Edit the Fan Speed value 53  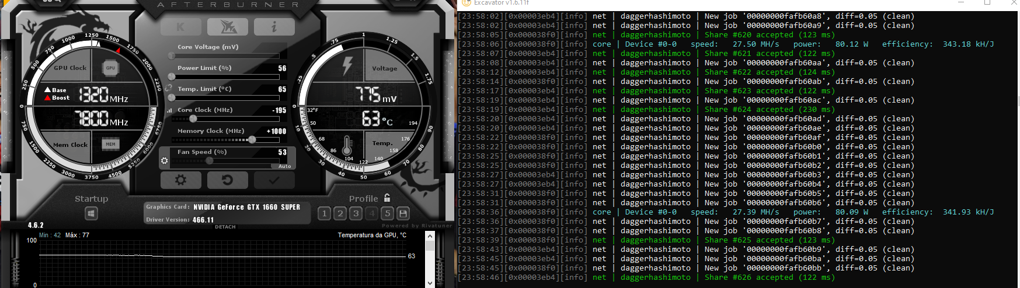point(282,152)
